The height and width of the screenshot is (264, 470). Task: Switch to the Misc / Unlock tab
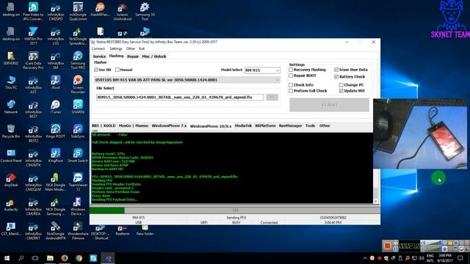point(154,56)
